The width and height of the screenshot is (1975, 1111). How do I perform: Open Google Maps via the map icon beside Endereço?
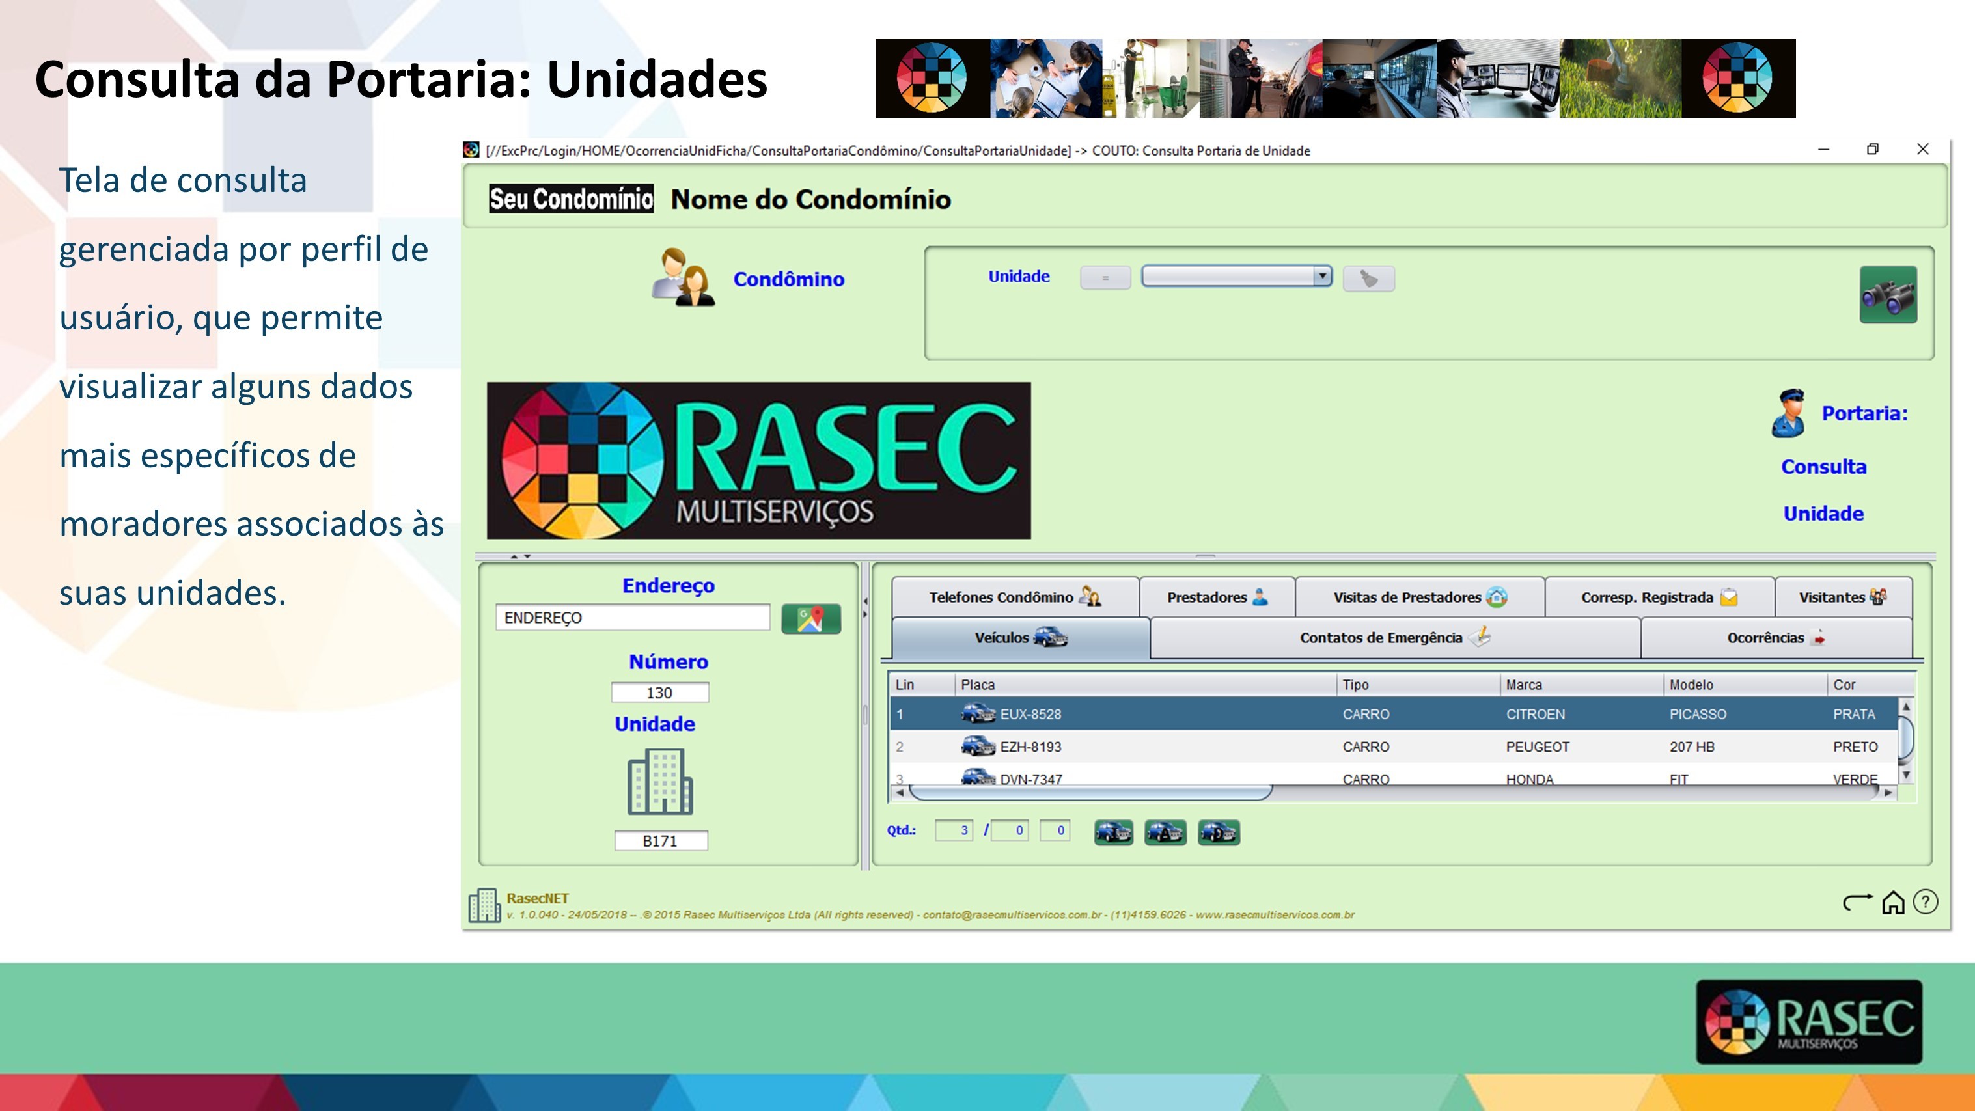pyautogui.click(x=812, y=617)
